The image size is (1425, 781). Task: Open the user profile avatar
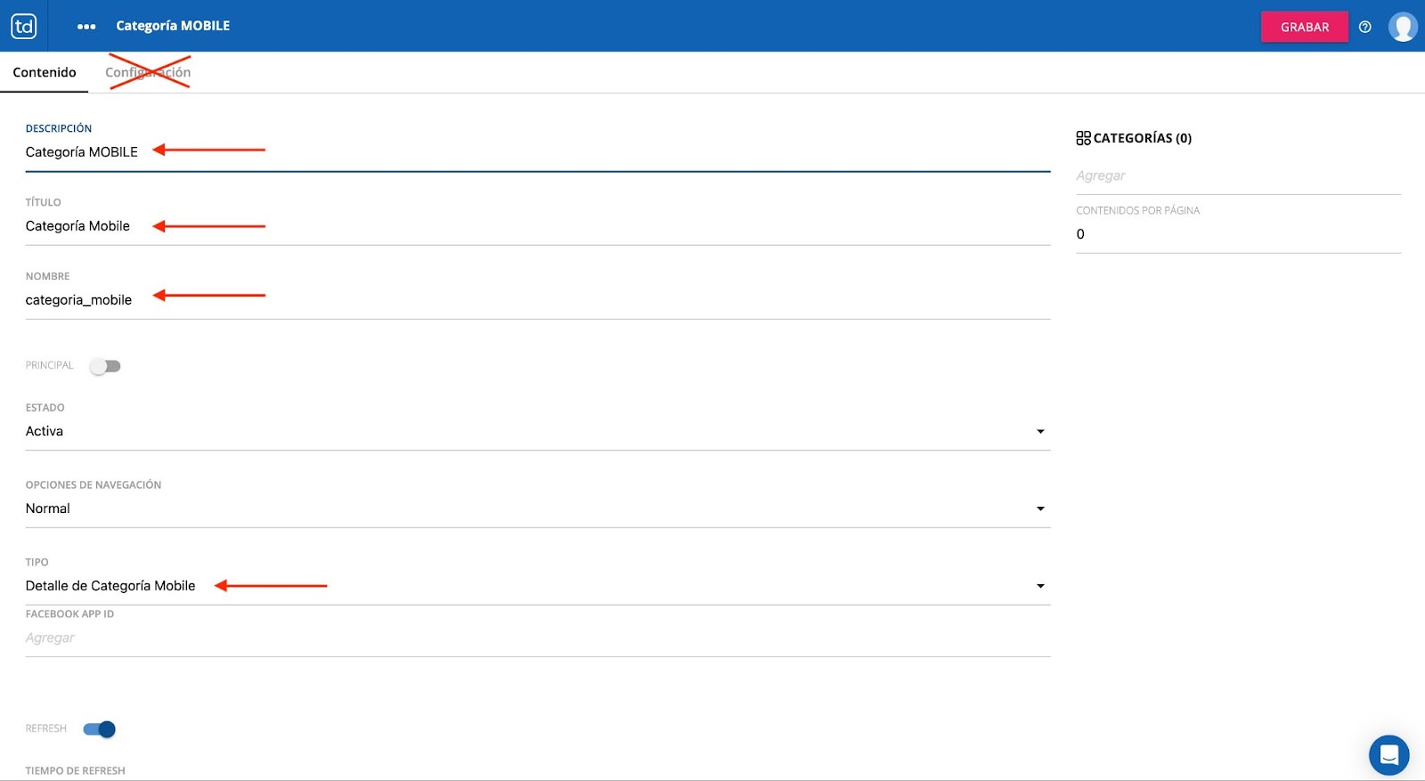[1403, 27]
